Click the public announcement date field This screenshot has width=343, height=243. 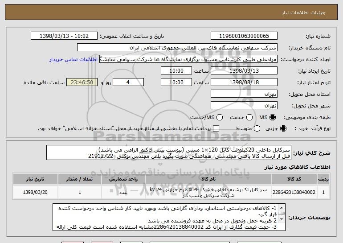coord(64,36)
